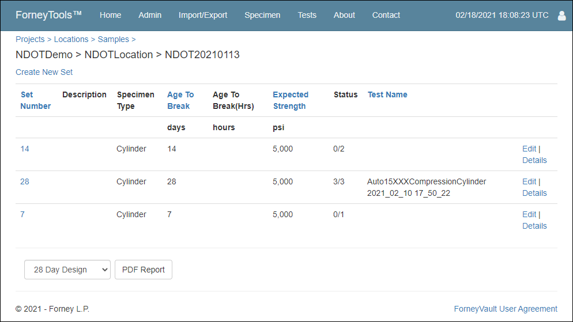Viewport: 573px width, 322px height.
Task: Sort by Set Number column
Action: click(x=35, y=100)
